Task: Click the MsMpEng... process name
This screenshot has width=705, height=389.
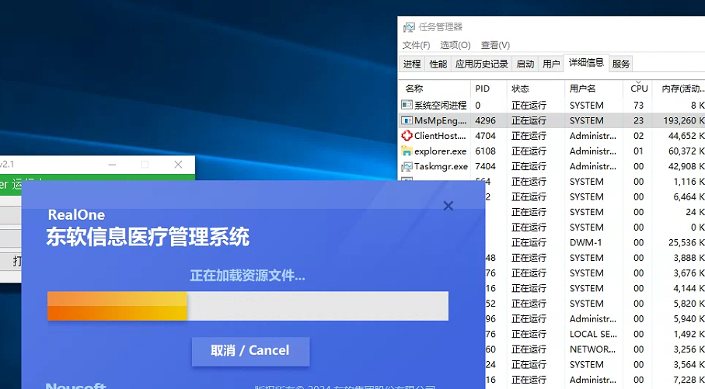Action: (x=440, y=121)
